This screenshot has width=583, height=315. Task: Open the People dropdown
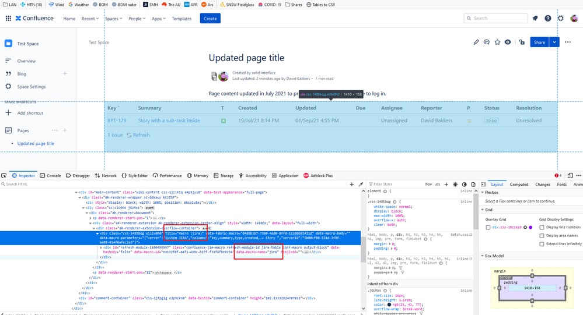(x=137, y=19)
